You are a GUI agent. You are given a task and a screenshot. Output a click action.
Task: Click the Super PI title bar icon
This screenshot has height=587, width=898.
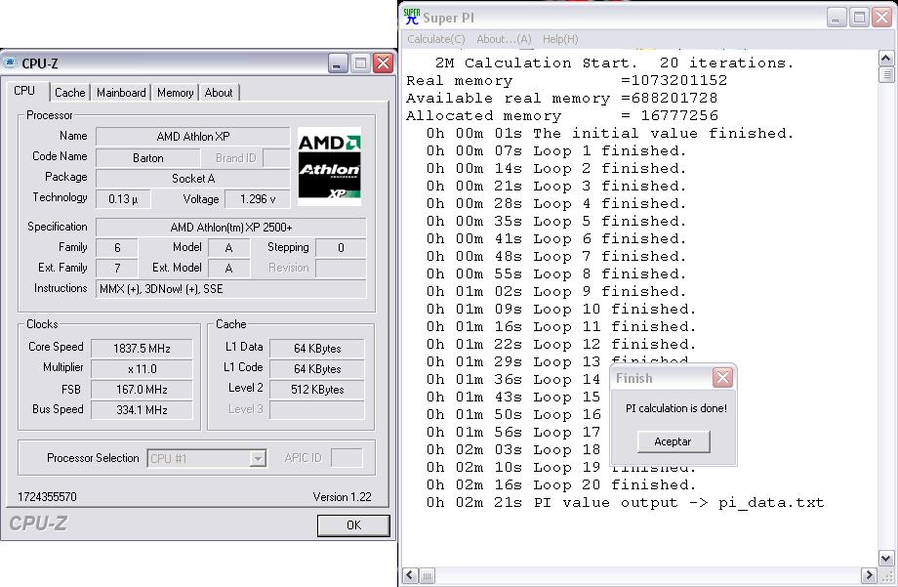411,17
